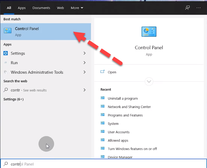
Task: Click the Windows Administrative Tools icon
Action: [x=6, y=72]
